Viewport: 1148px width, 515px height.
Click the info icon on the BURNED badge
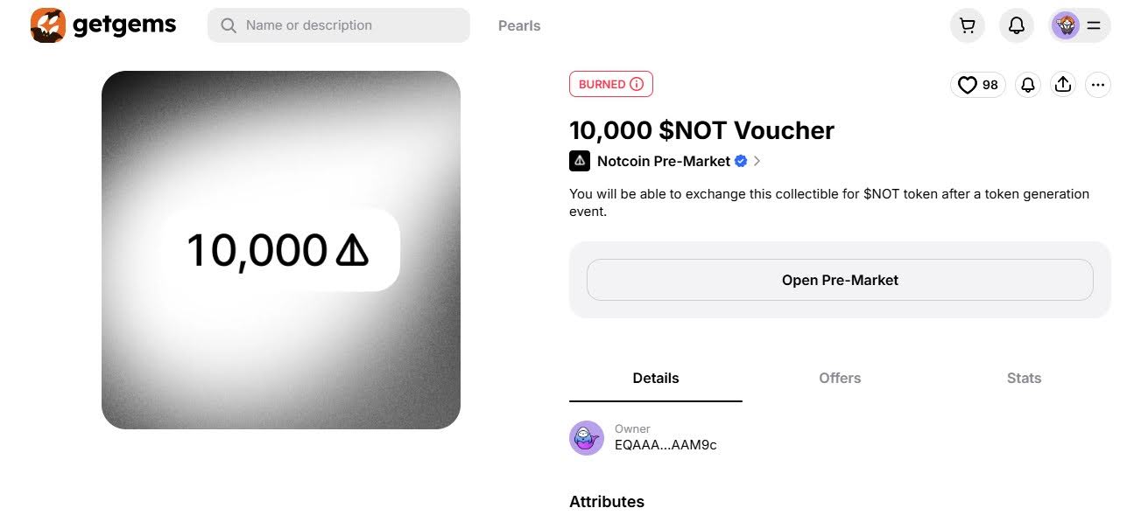click(635, 84)
